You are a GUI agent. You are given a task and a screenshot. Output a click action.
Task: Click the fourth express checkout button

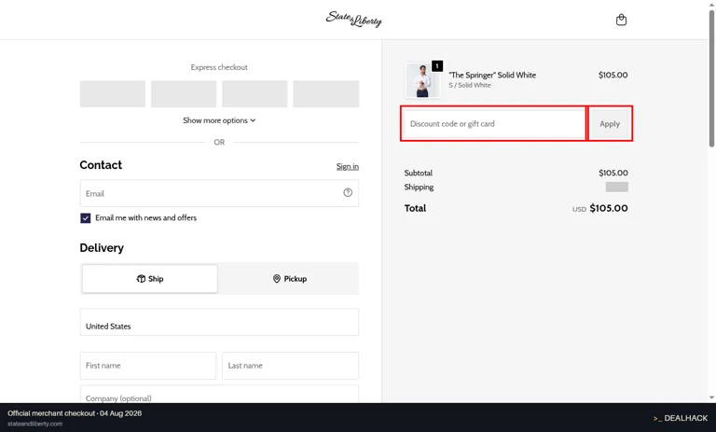tap(325, 93)
